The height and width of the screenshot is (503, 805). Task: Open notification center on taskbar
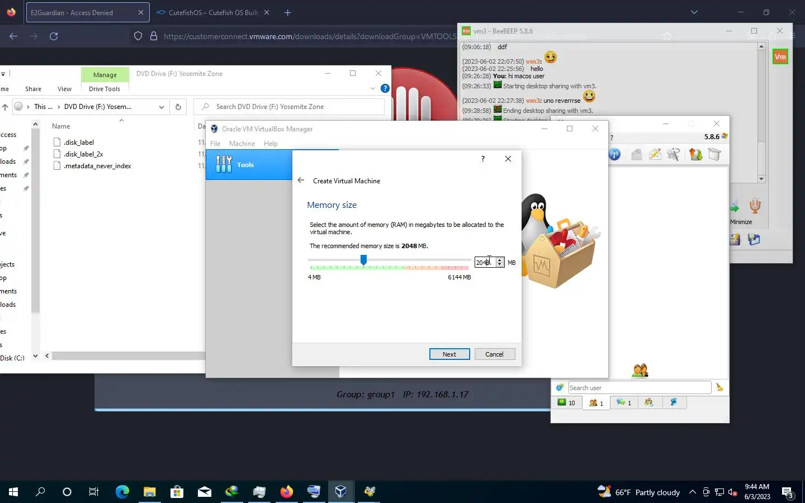click(788, 492)
